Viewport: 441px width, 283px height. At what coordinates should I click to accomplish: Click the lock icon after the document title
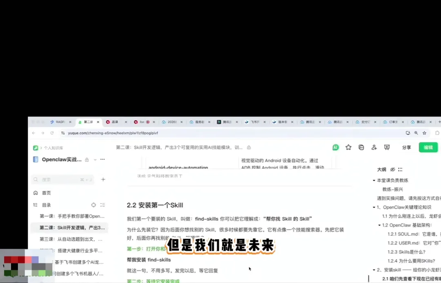click(x=249, y=147)
